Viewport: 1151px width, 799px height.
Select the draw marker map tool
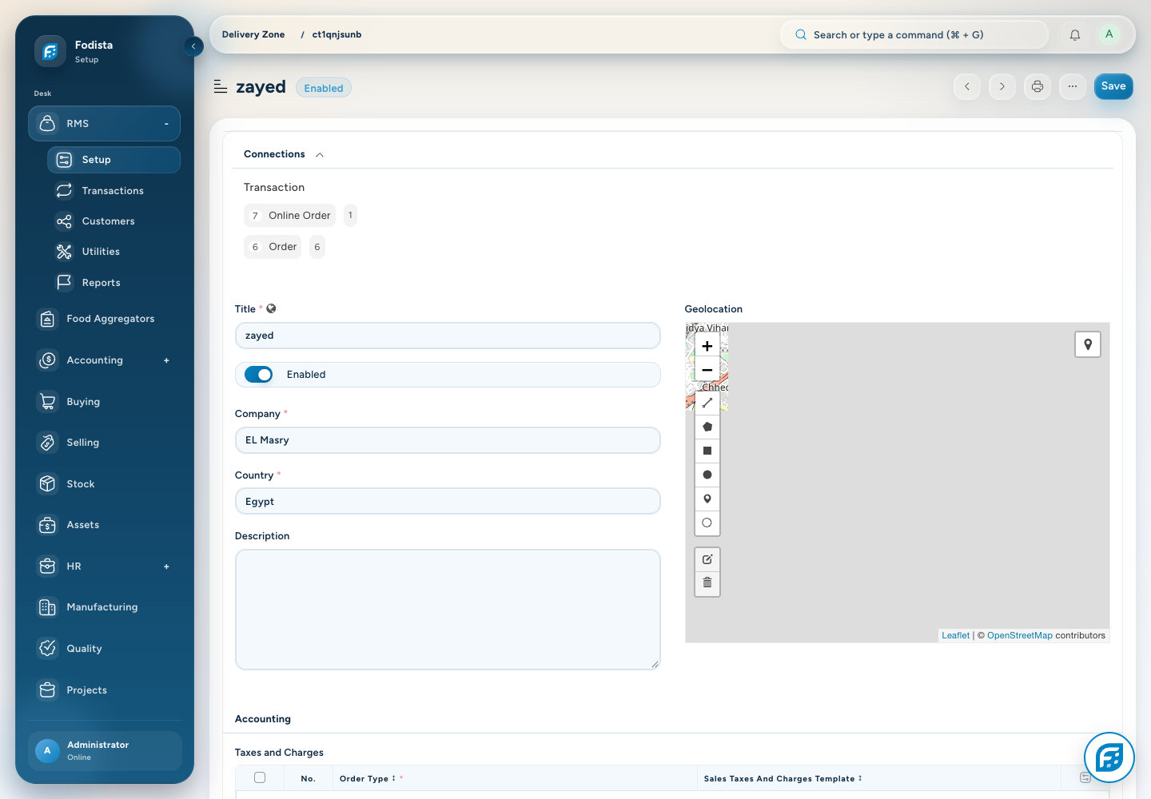click(707, 499)
